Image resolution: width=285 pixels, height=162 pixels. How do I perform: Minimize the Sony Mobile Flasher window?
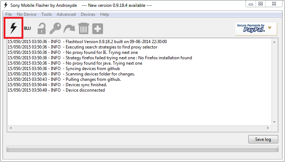251,4
